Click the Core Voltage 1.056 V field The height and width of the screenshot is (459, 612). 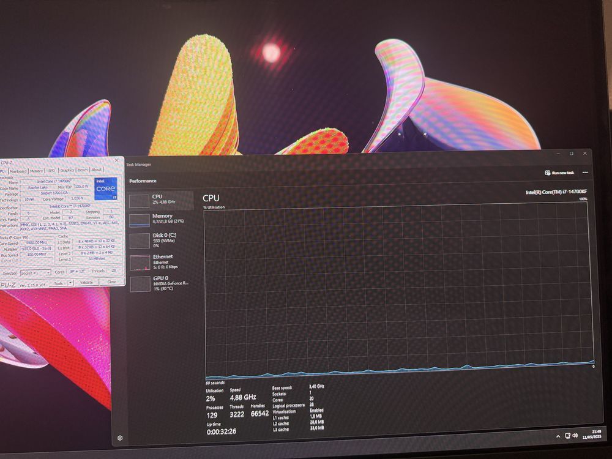[77, 199]
